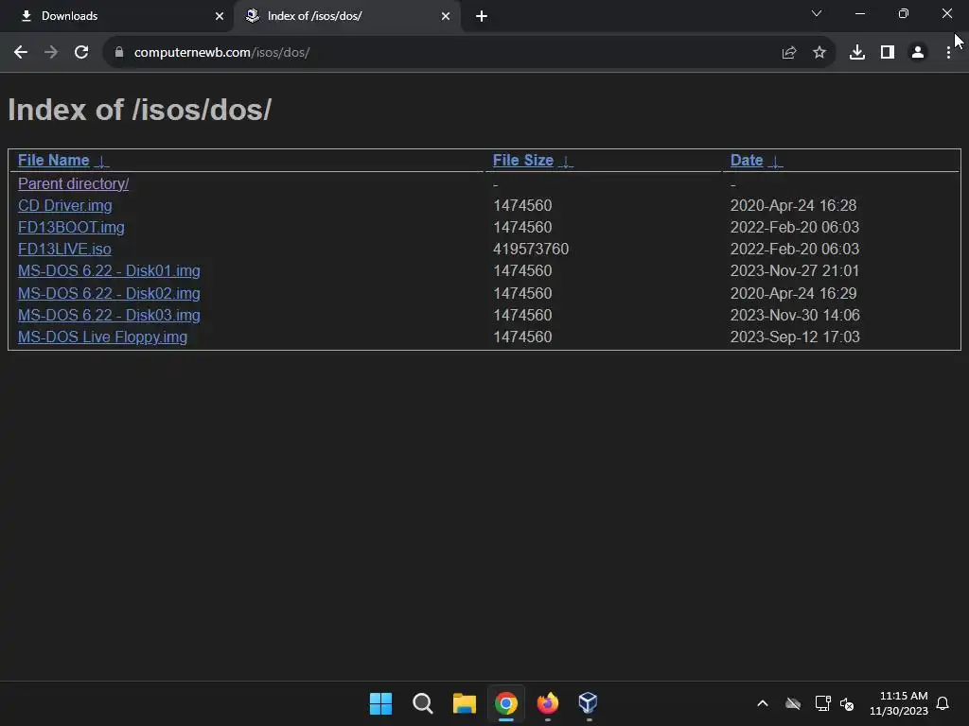Open the Windows Start menu
Screen dimensions: 969x726
coord(380,703)
